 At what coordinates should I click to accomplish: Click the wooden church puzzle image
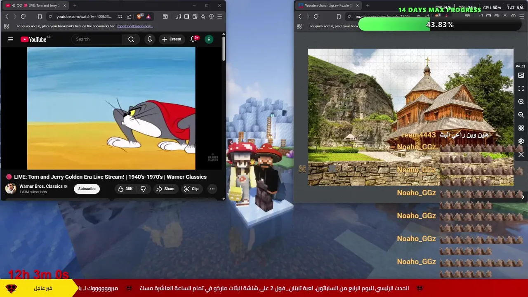click(410, 117)
